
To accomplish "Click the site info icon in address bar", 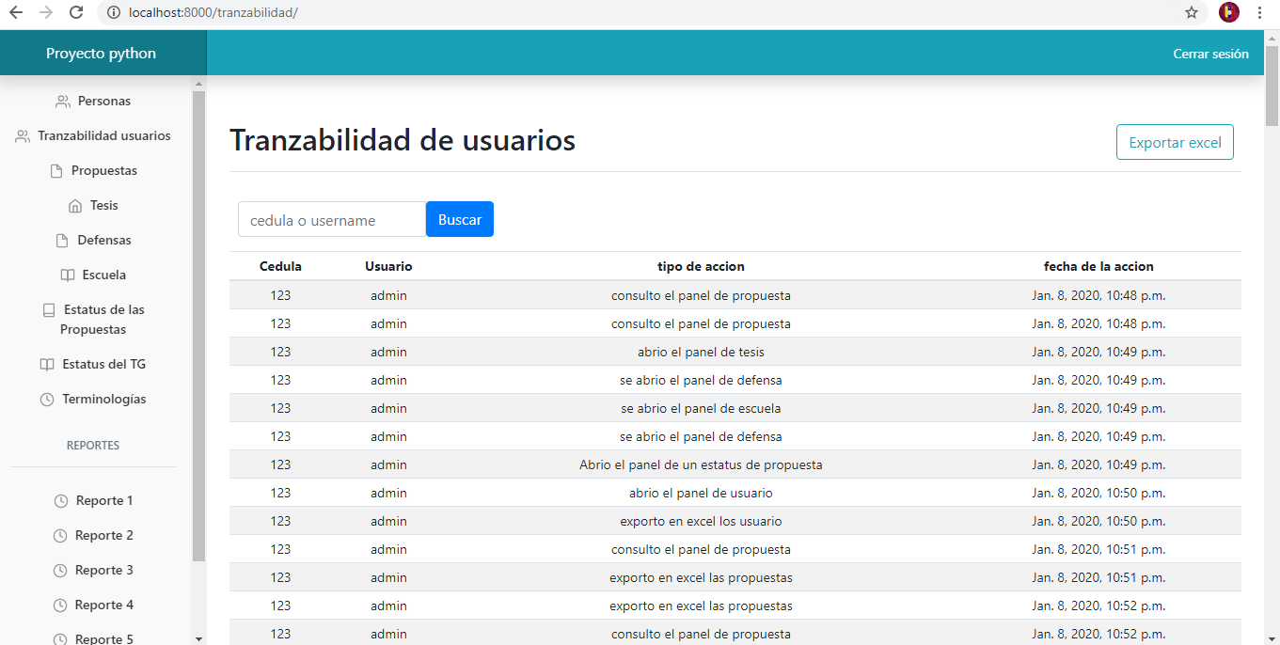I will point(113,13).
